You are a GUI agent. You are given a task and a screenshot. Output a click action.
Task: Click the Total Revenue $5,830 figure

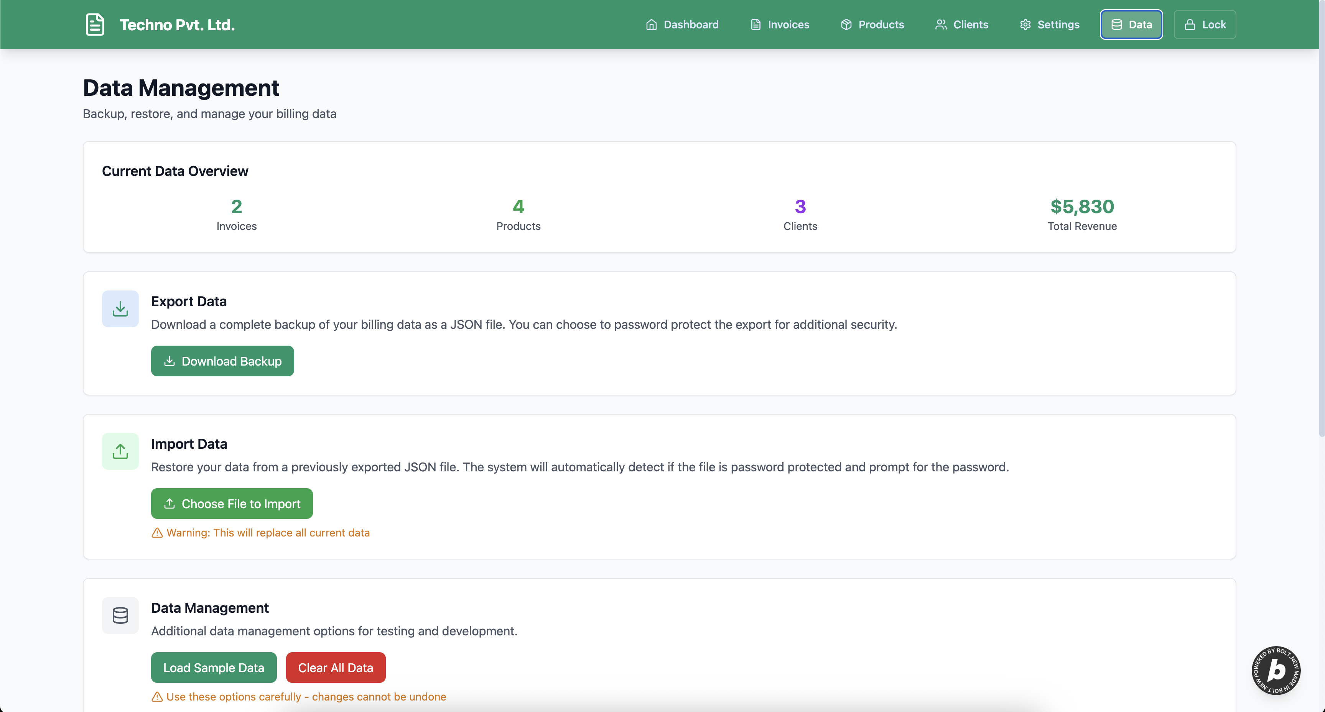(x=1082, y=207)
